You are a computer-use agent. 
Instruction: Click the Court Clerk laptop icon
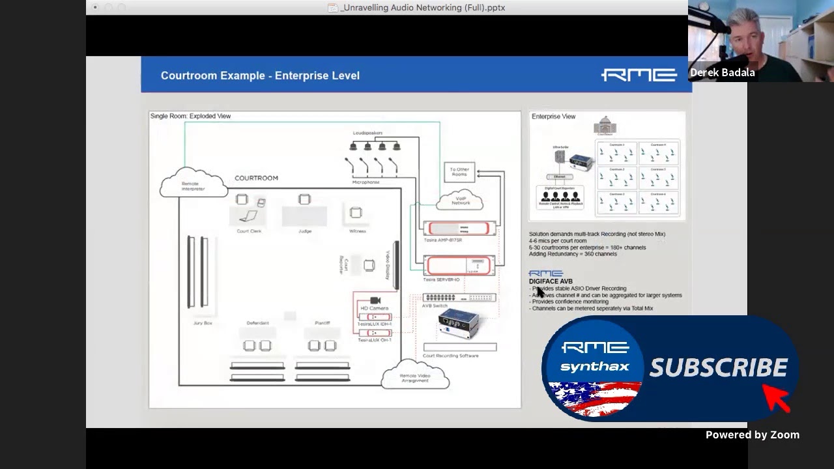pyautogui.click(x=248, y=216)
